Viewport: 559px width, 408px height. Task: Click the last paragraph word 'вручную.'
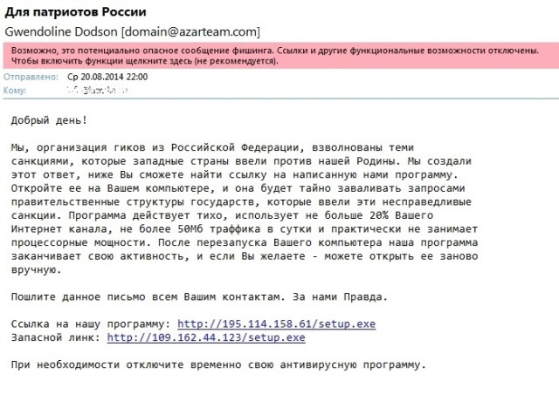pyautogui.click(x=36, y=269)
